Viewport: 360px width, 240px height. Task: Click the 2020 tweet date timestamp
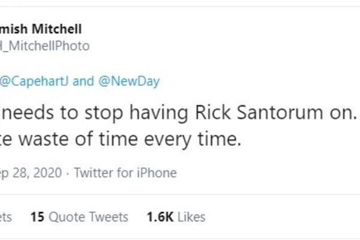pos(30,173)
